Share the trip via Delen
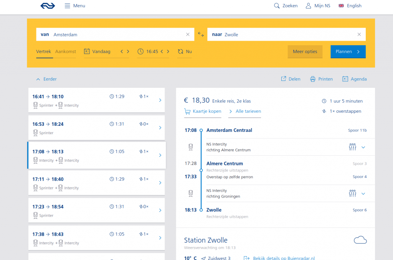The image size is (393, 260). [x=291, y=79]
